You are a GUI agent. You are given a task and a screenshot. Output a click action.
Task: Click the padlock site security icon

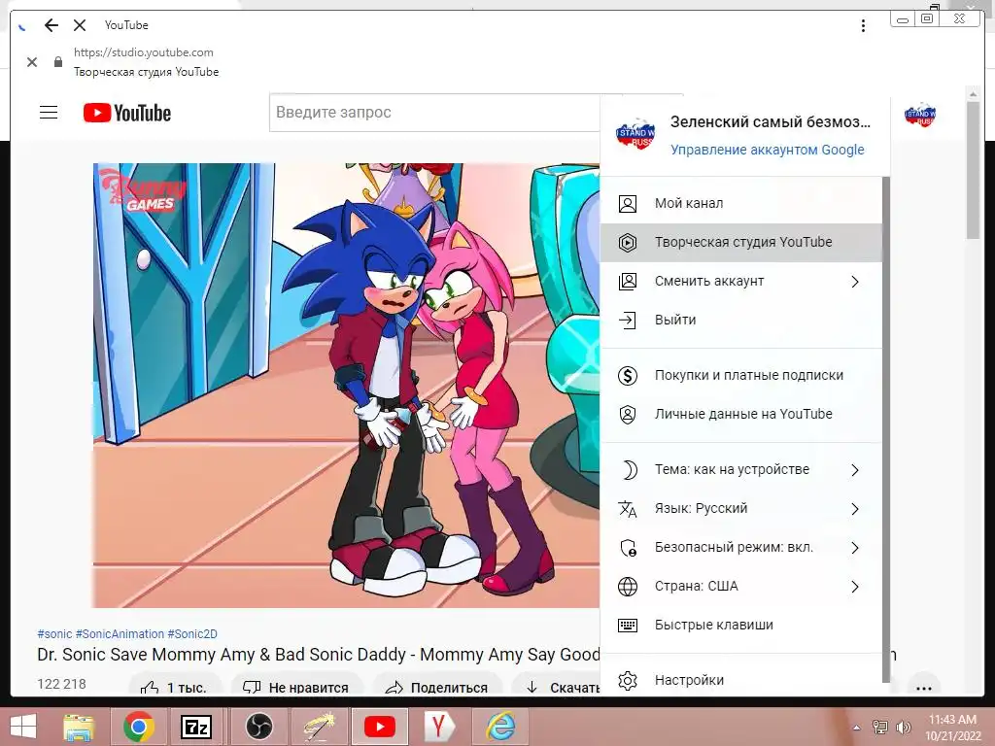click(x=58, y=61)
